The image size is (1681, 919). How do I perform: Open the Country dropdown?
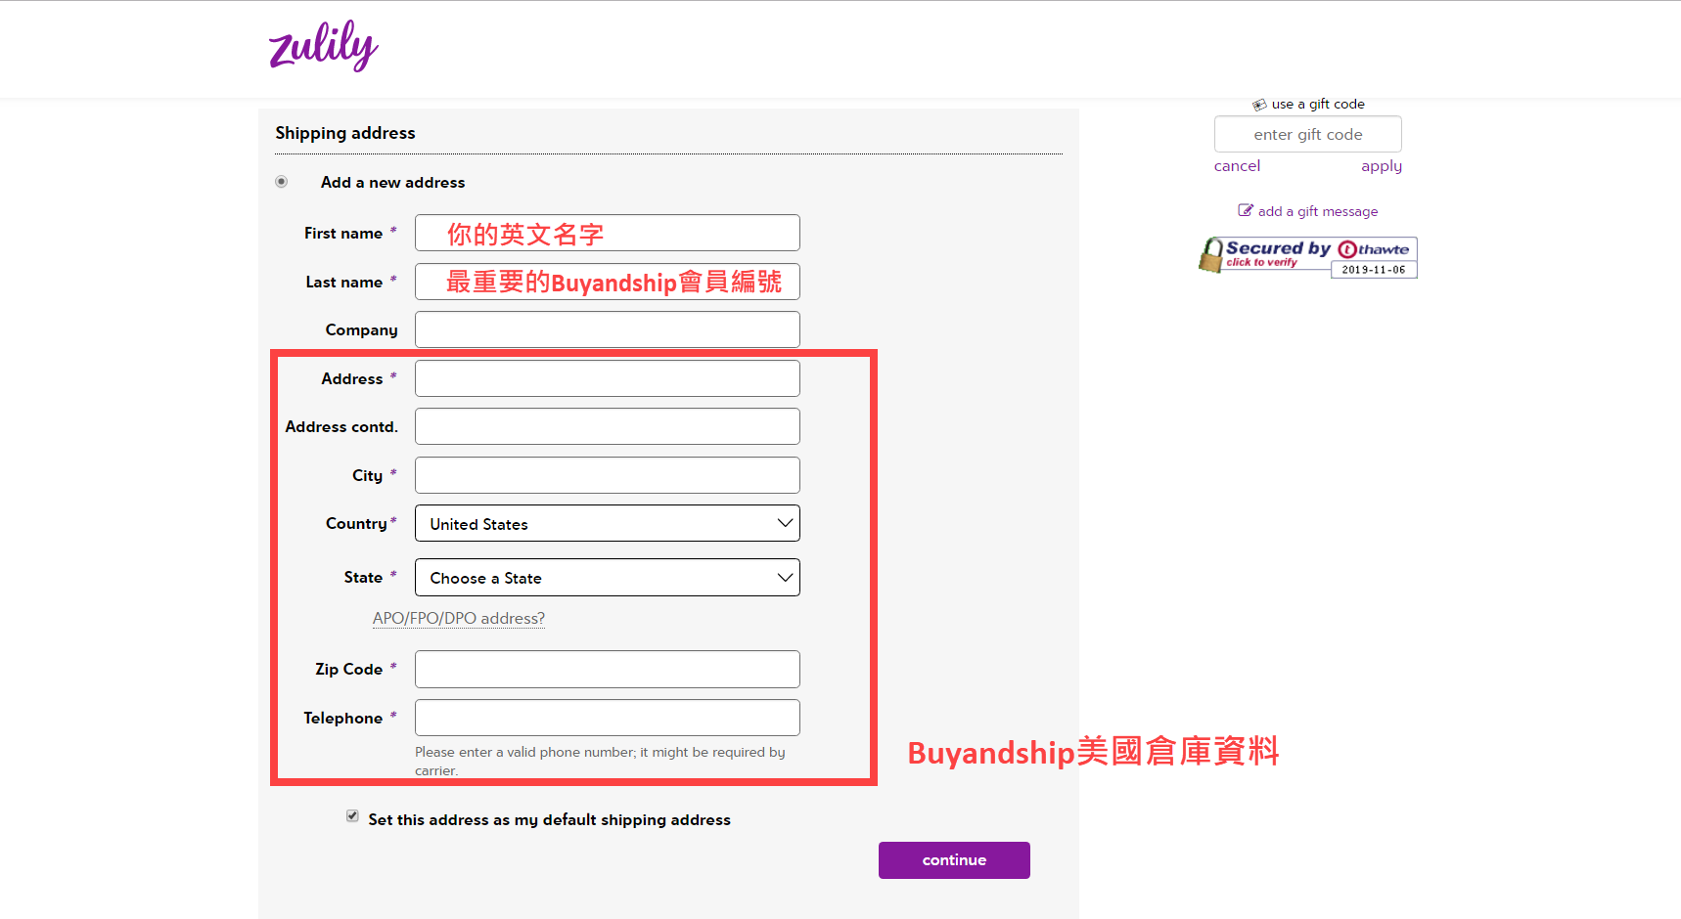point(607,524)
